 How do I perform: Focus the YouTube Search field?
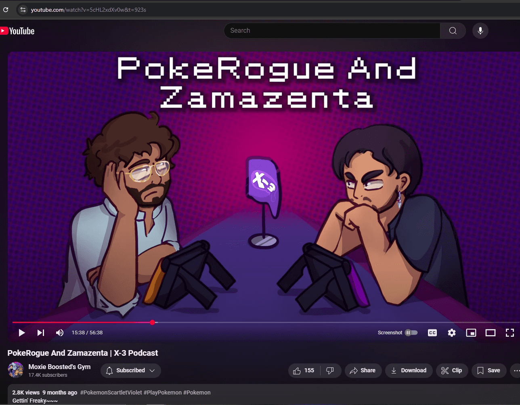[x=332, y=31]
